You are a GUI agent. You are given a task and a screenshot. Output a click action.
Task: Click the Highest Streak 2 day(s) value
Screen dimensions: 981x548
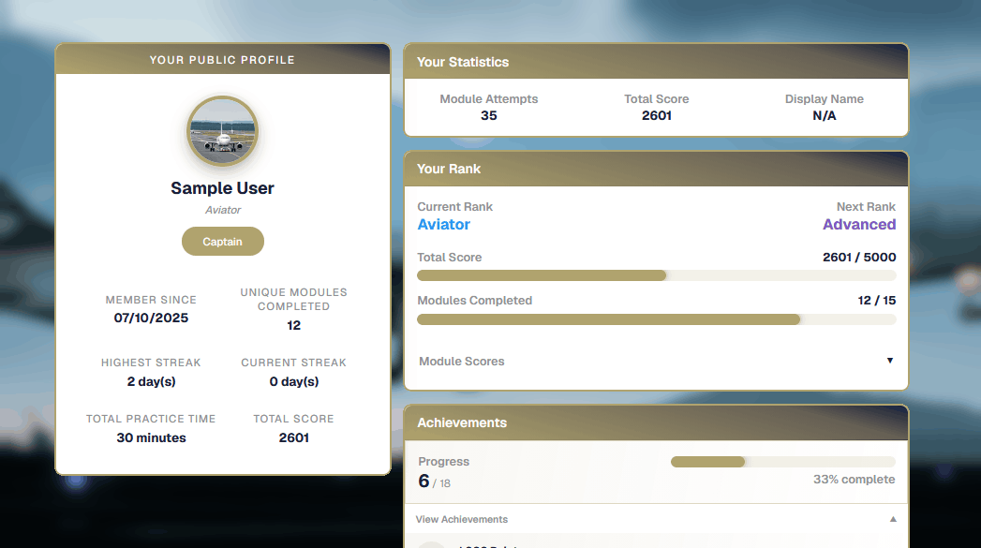click(x=151, y=381)
